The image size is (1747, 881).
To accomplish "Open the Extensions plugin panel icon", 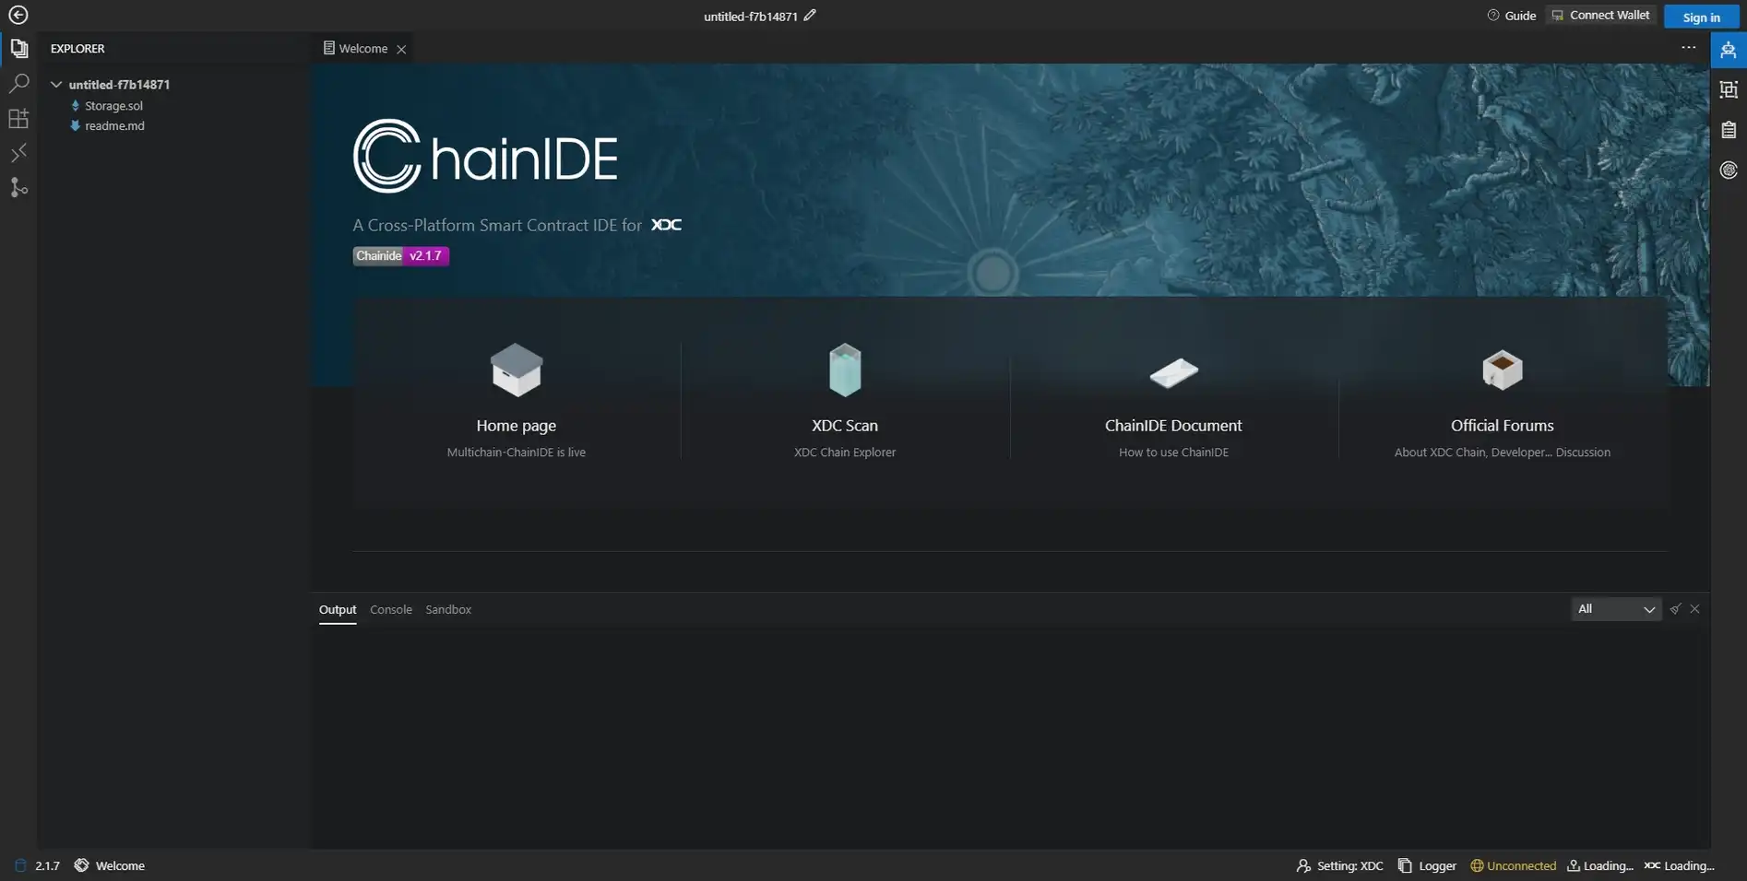I will tap(18, 118).
